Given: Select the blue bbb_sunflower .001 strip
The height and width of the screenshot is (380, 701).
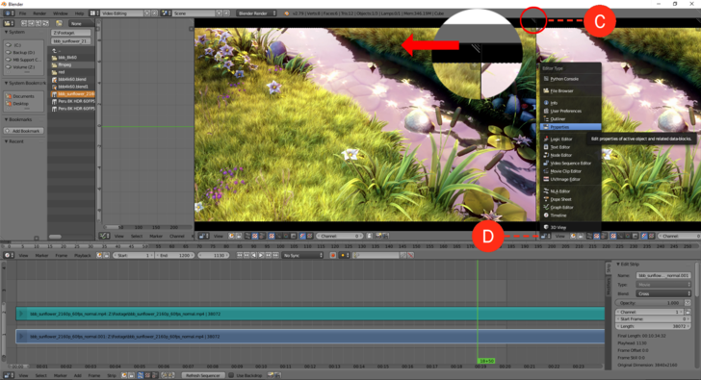Looking at the screenshot, I should 310,337.
